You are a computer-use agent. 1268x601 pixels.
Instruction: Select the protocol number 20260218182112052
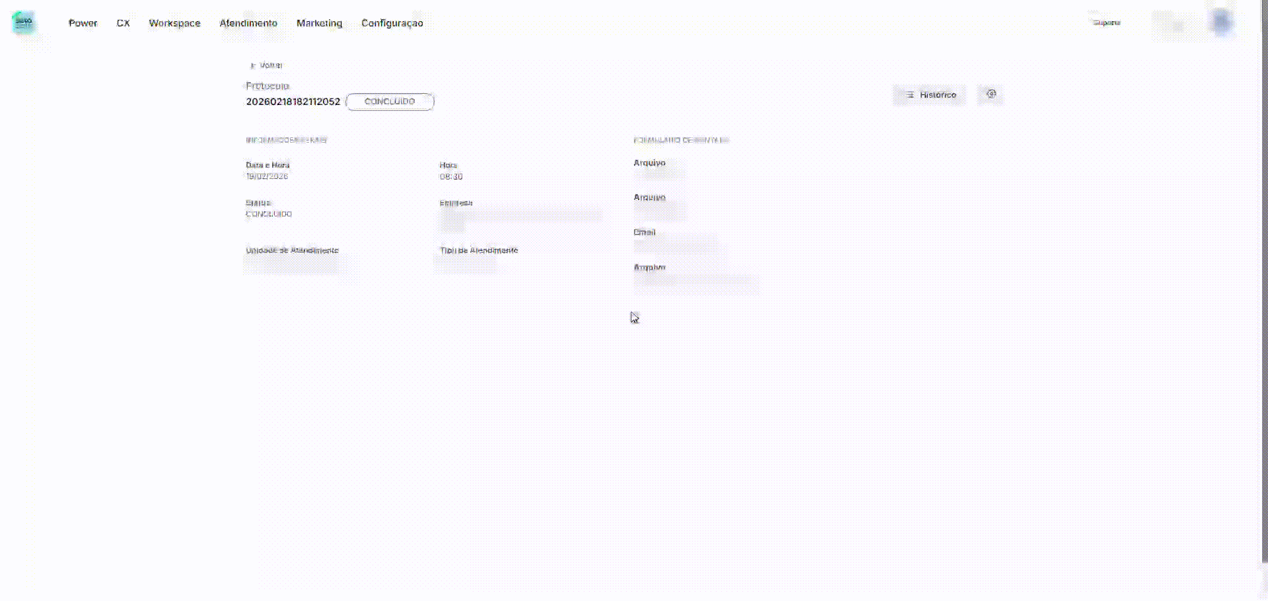pos(293,102)
